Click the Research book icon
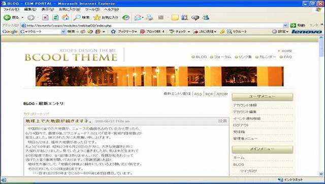 tap(184, 18)
